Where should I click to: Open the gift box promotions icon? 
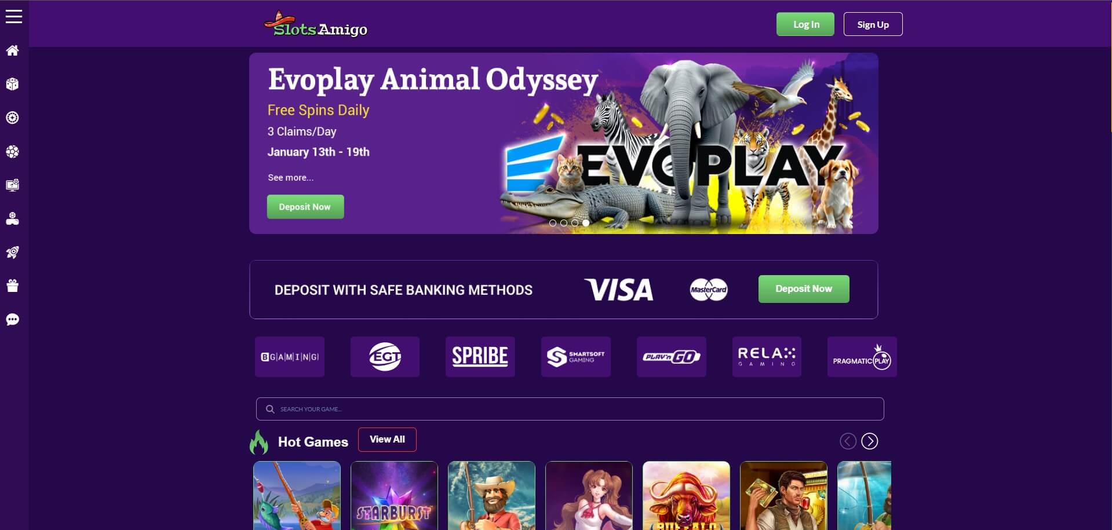click(x=13, y=286)
